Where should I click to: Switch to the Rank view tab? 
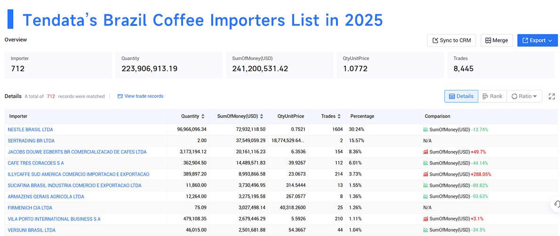tap(492, 96)
